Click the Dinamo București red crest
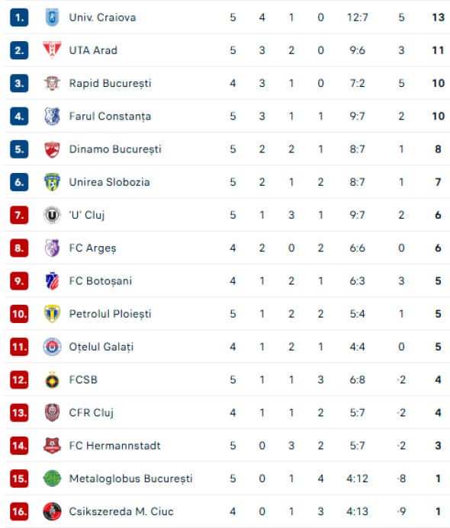450x528 pixels. click(53, 149)
